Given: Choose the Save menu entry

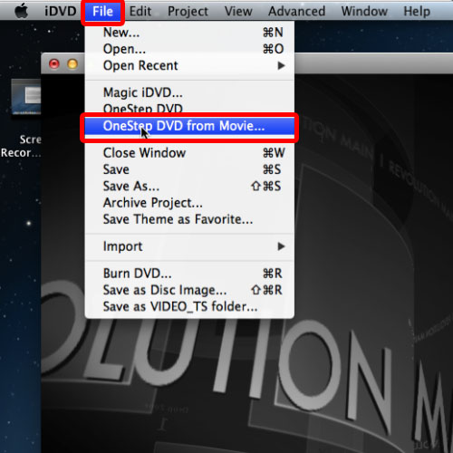Looking at the screenshot, I should click(x=189, y=169).
